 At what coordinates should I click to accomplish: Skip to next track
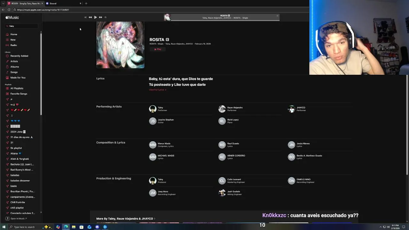[x=100, y=17]
